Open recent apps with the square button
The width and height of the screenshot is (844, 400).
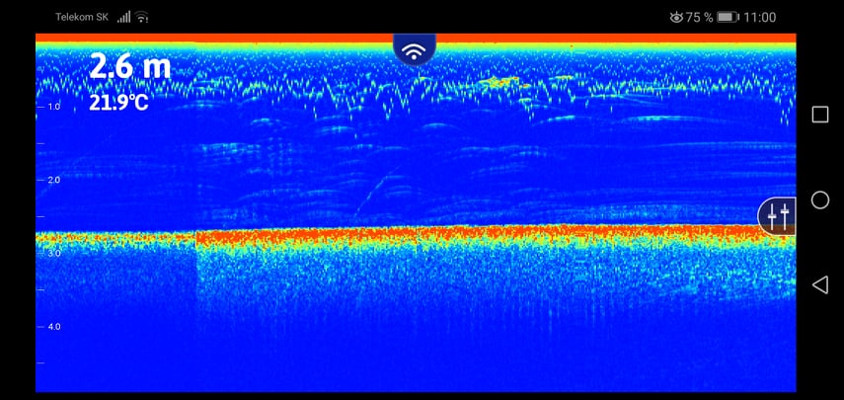(819, 115)
